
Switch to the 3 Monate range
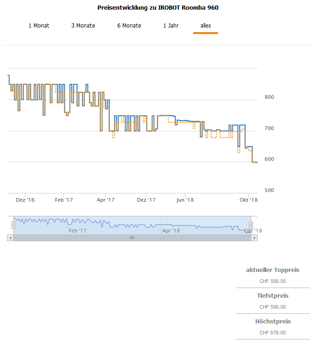(x=83, y=26)
